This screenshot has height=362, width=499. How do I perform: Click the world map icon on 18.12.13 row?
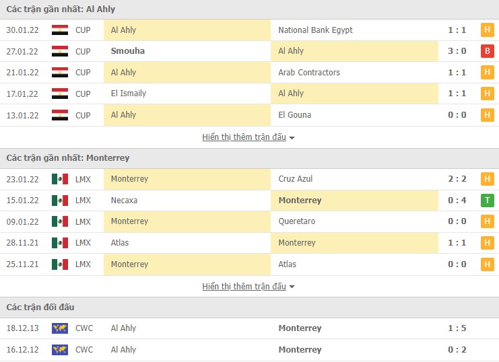pyautogui.click(x=60, y=328)
